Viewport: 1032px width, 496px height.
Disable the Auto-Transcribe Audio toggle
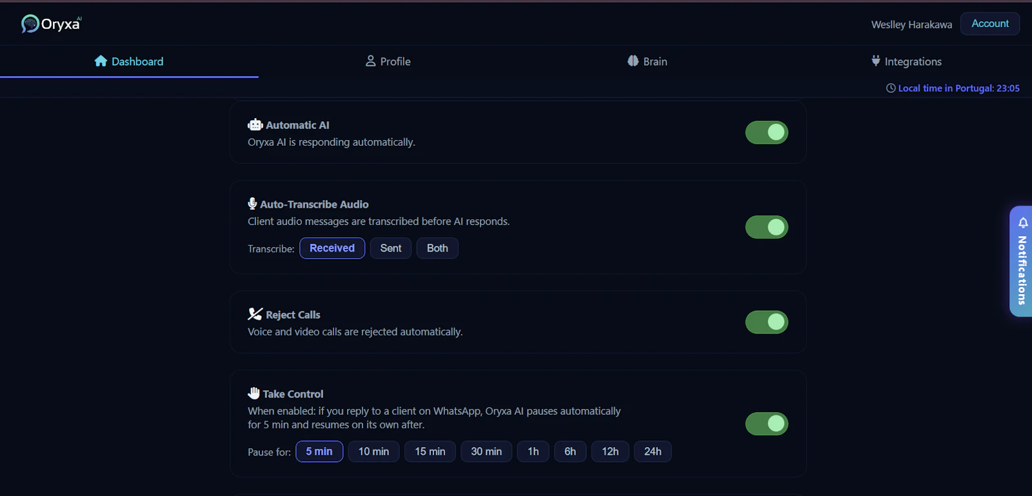click(x=767, y=227)
